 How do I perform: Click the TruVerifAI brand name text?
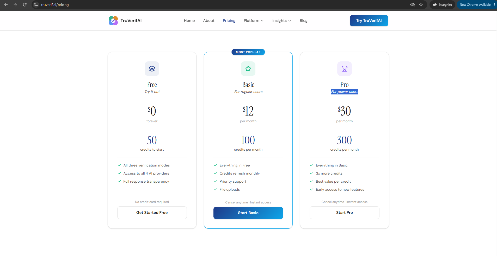(131, 21)
